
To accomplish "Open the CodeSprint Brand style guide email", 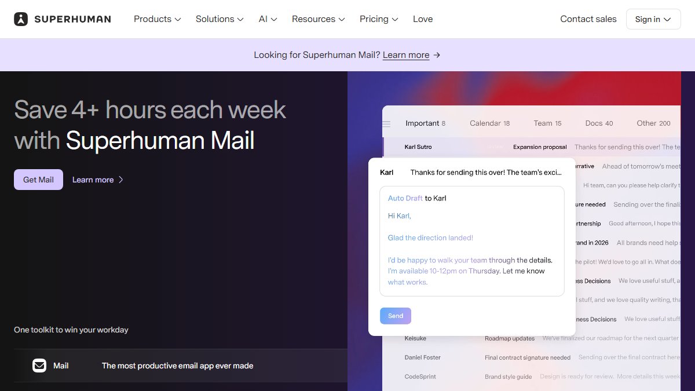I will coord(532,377).
